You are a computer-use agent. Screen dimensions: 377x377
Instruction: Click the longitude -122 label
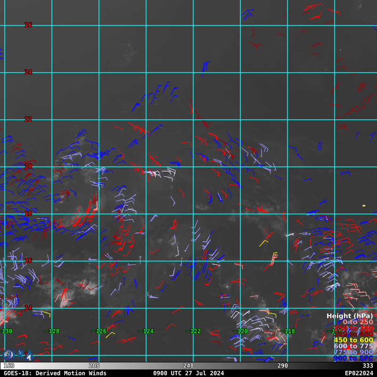[193, 331]
